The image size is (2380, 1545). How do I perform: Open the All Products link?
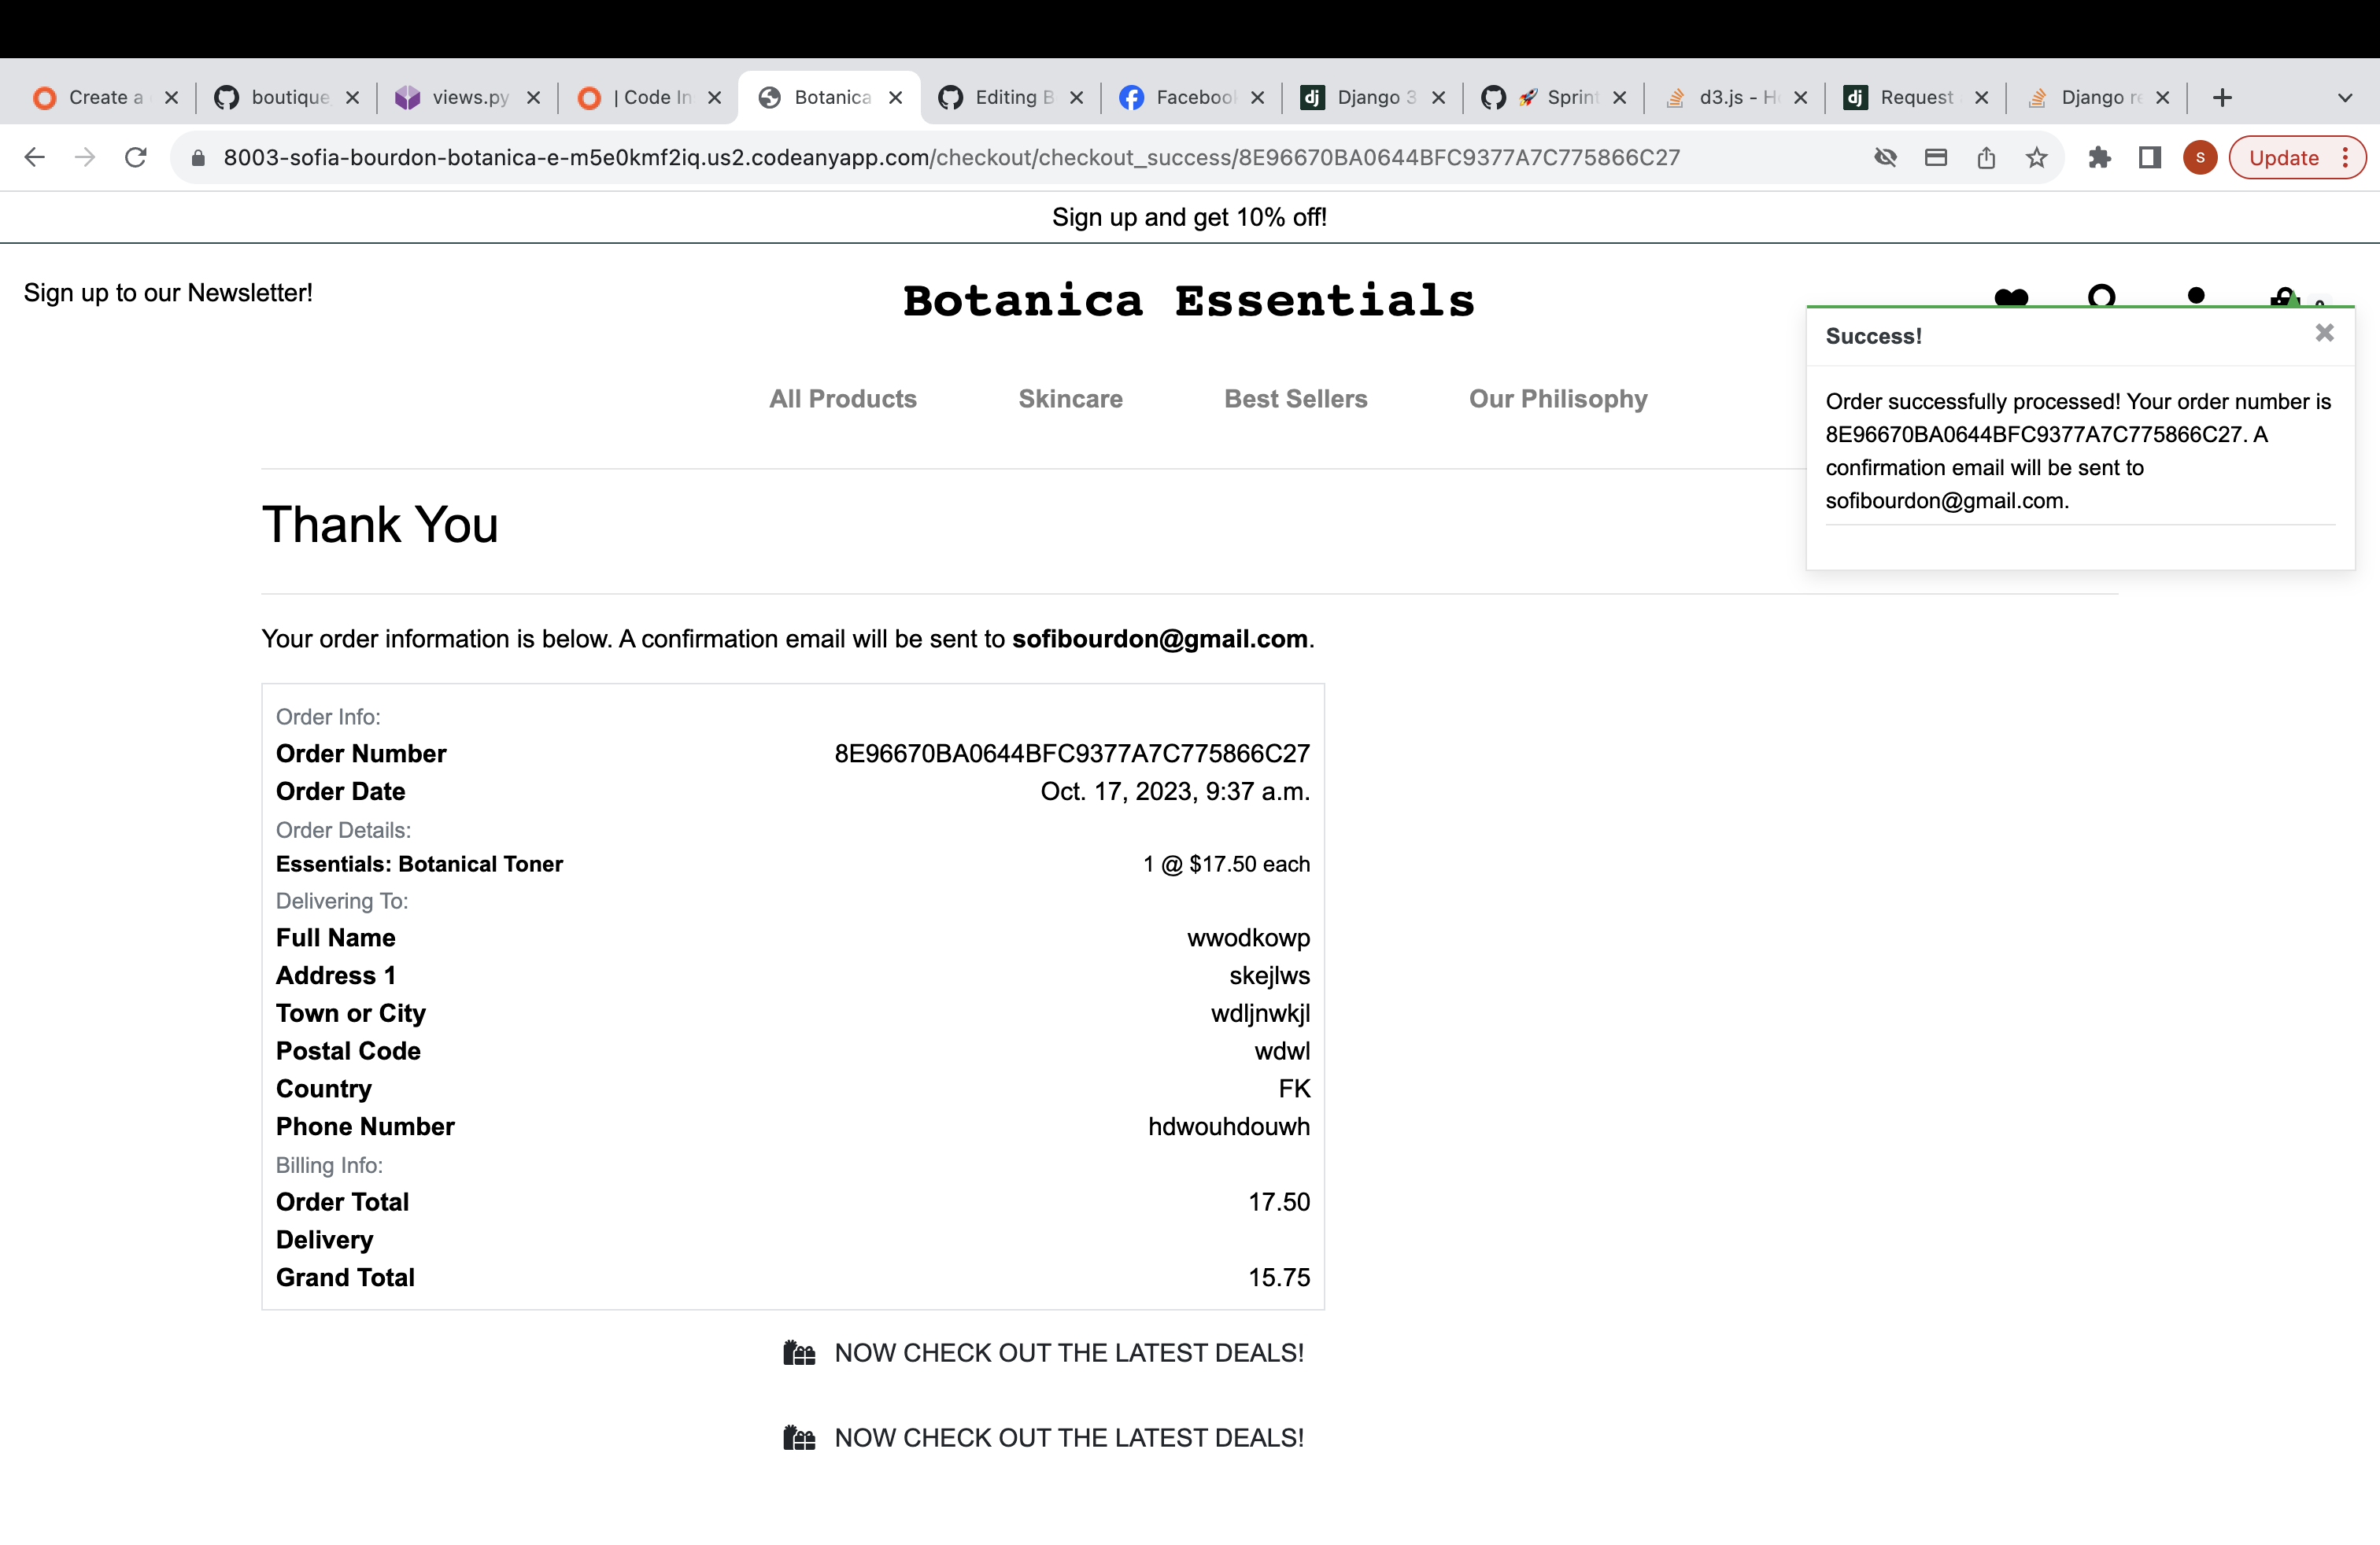843,399
